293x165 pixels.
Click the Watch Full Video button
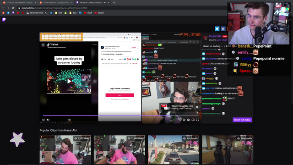242,120
